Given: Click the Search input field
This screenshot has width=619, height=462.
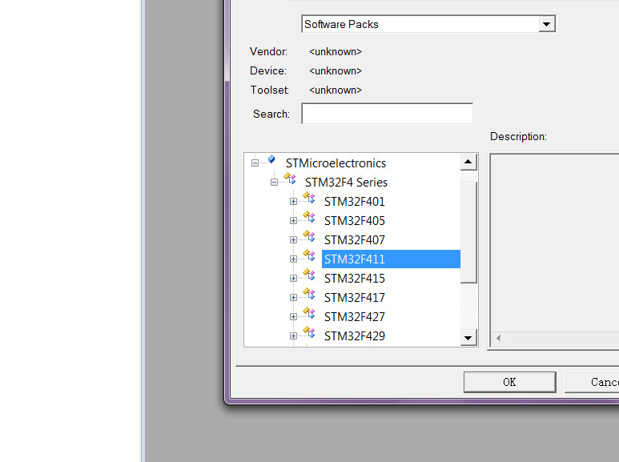Looking at the screenshot, I should (x=387, y=114).
